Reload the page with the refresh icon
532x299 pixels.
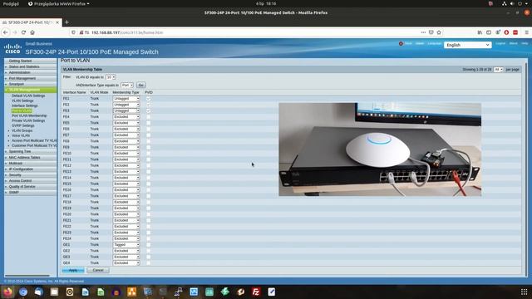pyautogui.click(x=23, y=32)
